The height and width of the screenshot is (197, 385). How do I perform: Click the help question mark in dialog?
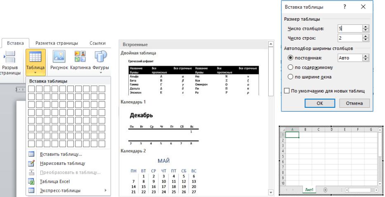coord(345,7)
